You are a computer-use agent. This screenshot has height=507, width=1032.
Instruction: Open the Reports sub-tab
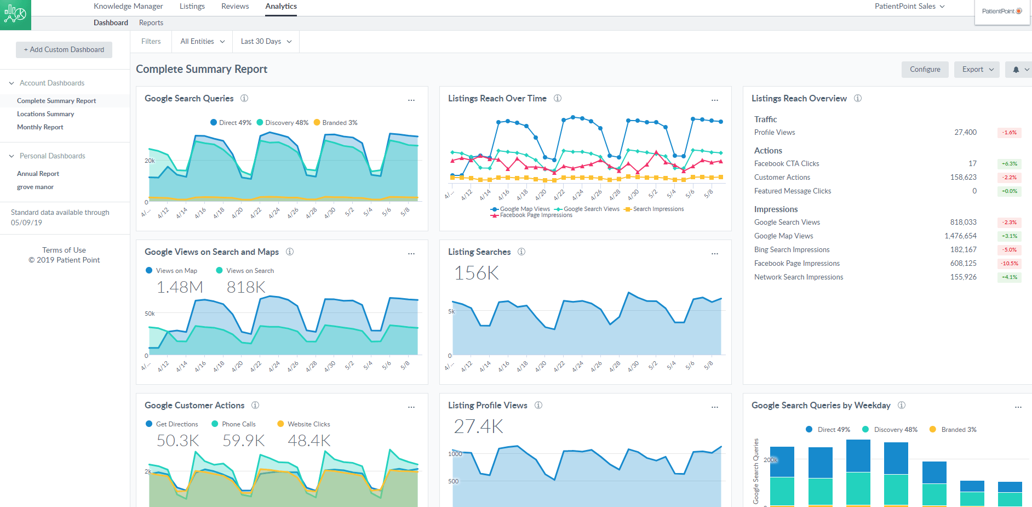pyautogui.click(x=151, y=23)
